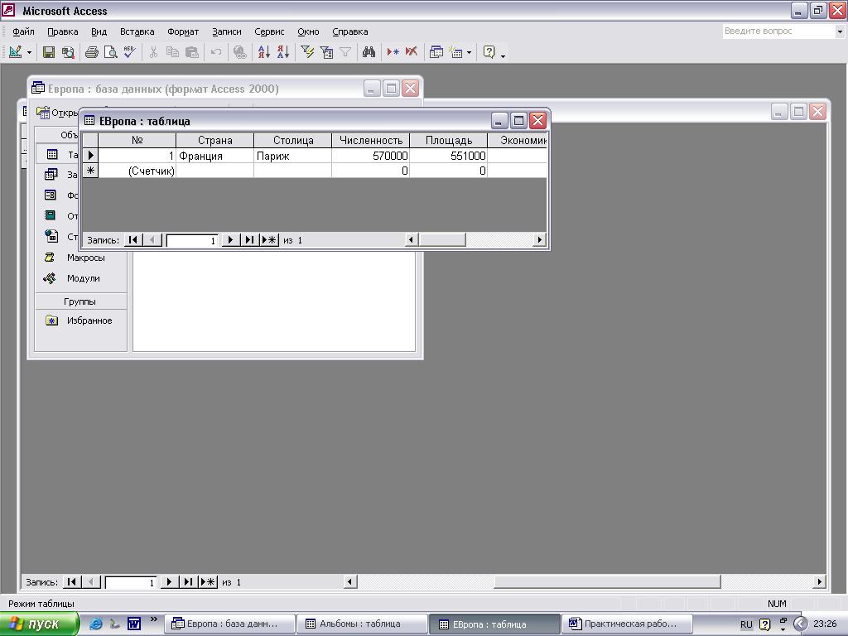Open the Файл menu

[x=23, y=31]
